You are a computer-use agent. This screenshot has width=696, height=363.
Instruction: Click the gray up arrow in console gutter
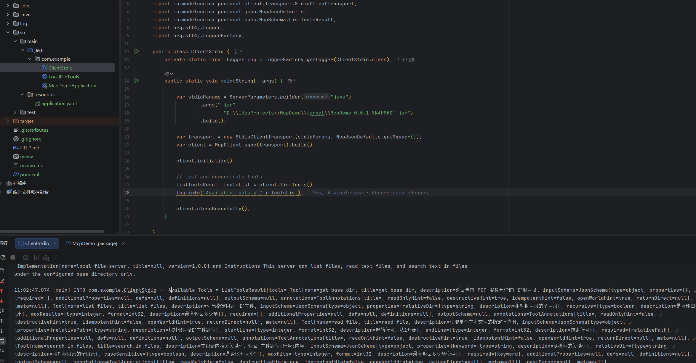[x=2, y=321]
